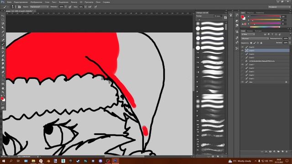Pick a color from the spectrum ramp

(265, 27)
